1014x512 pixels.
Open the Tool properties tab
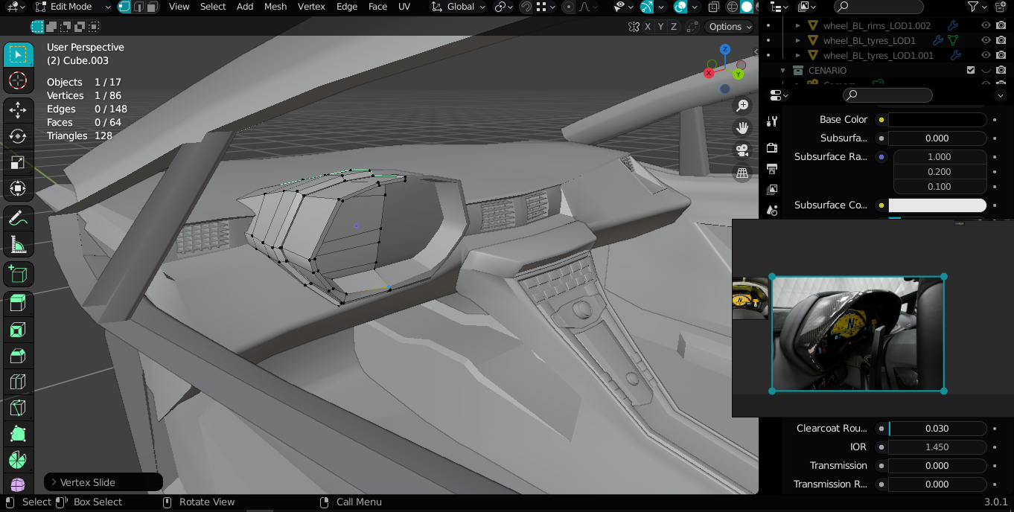click(772, 121)
